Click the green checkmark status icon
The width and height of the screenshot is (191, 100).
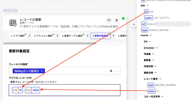click(x=123, y=18)
